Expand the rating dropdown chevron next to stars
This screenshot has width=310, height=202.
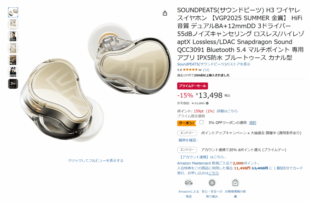click(x=200, y=70)
